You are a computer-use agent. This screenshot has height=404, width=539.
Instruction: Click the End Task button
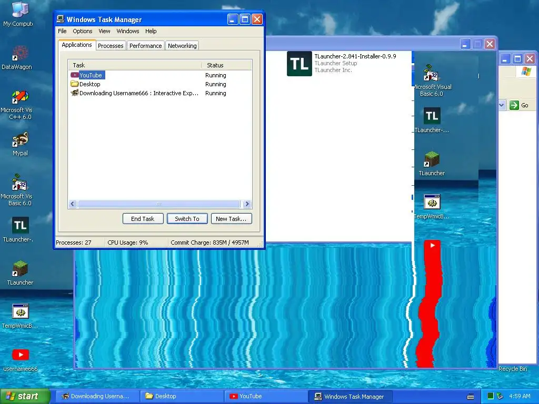(143, 219)
